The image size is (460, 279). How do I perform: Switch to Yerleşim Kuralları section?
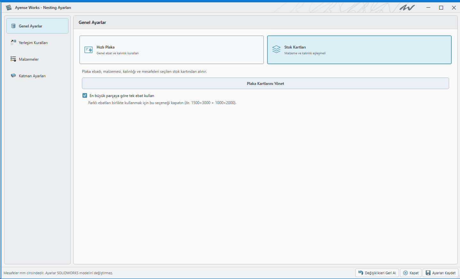(37, 42)
